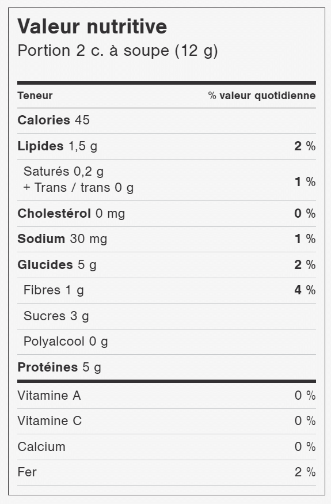Click the Fibres 4 % value
Image resolution: width=331 pixels, height=504 pixels.
click(305, 290)
